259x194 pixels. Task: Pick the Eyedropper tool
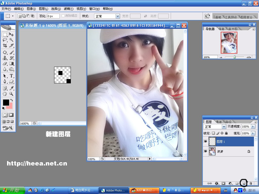(x=11, y=88)
